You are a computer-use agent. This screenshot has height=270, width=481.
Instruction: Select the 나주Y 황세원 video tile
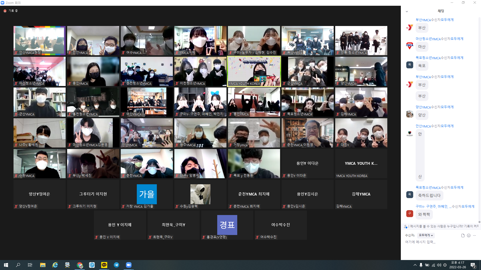click(x=40, y=133)
